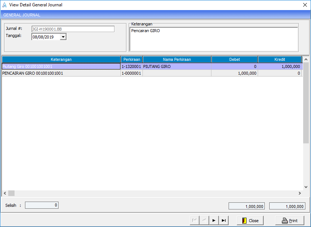Click the Keterangan column header

click(61, 59)
